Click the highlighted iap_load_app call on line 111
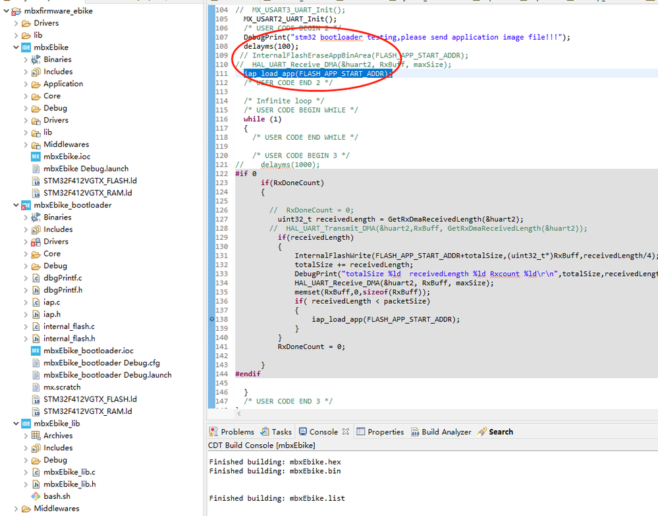The image size is (658, 516). pyautogui.click(x=317, y=73)
